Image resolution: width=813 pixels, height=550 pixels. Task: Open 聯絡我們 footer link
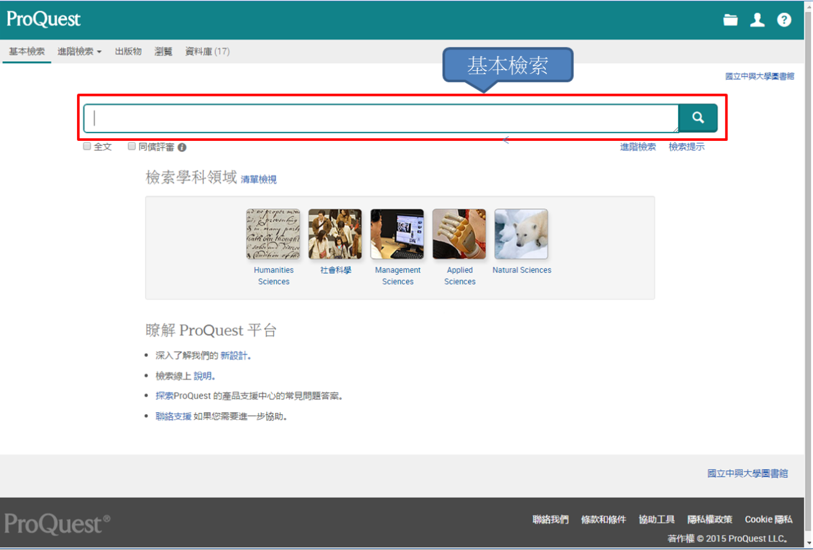[551, 520]
